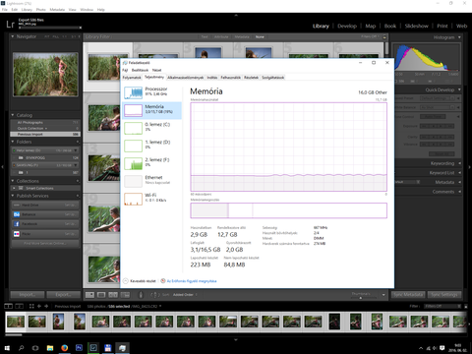
Task: Open the Added Order sort dropdown
Action: click(x=185, y=295)
